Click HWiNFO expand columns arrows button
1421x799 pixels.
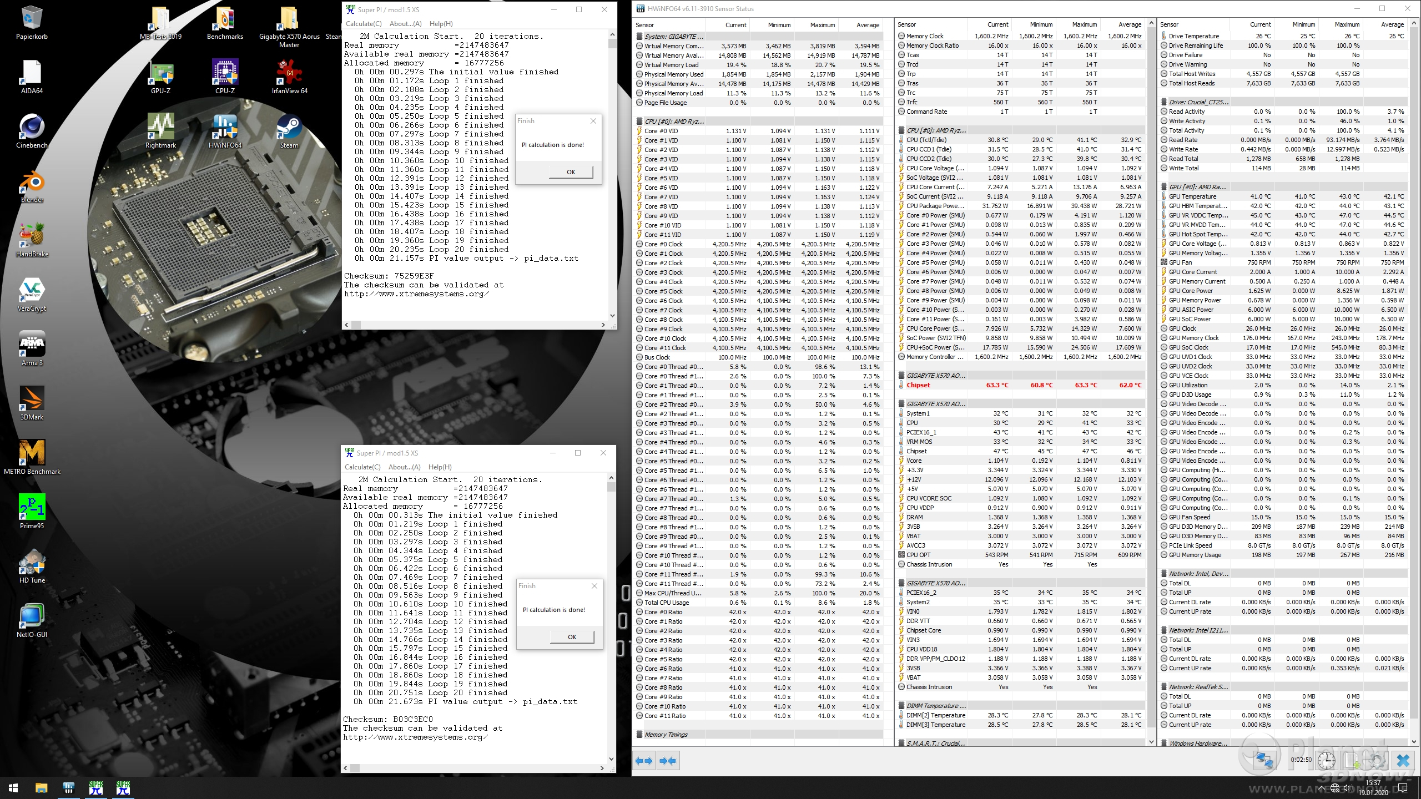click(644, 761)
